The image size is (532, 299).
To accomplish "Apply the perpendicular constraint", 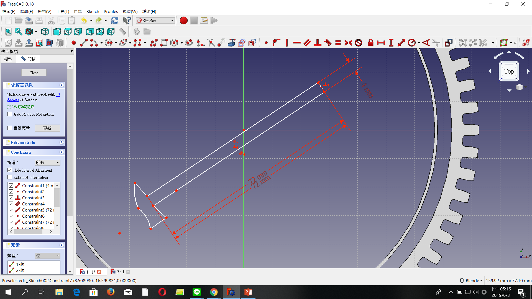I will (318, 43).
